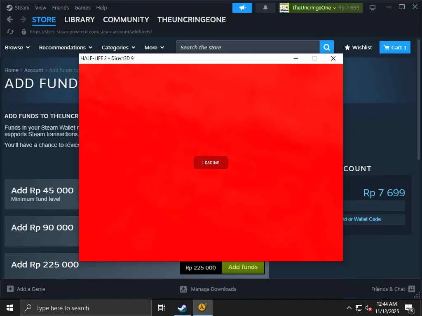Click the store page vertical scrollbar

(x=419, y=100)
